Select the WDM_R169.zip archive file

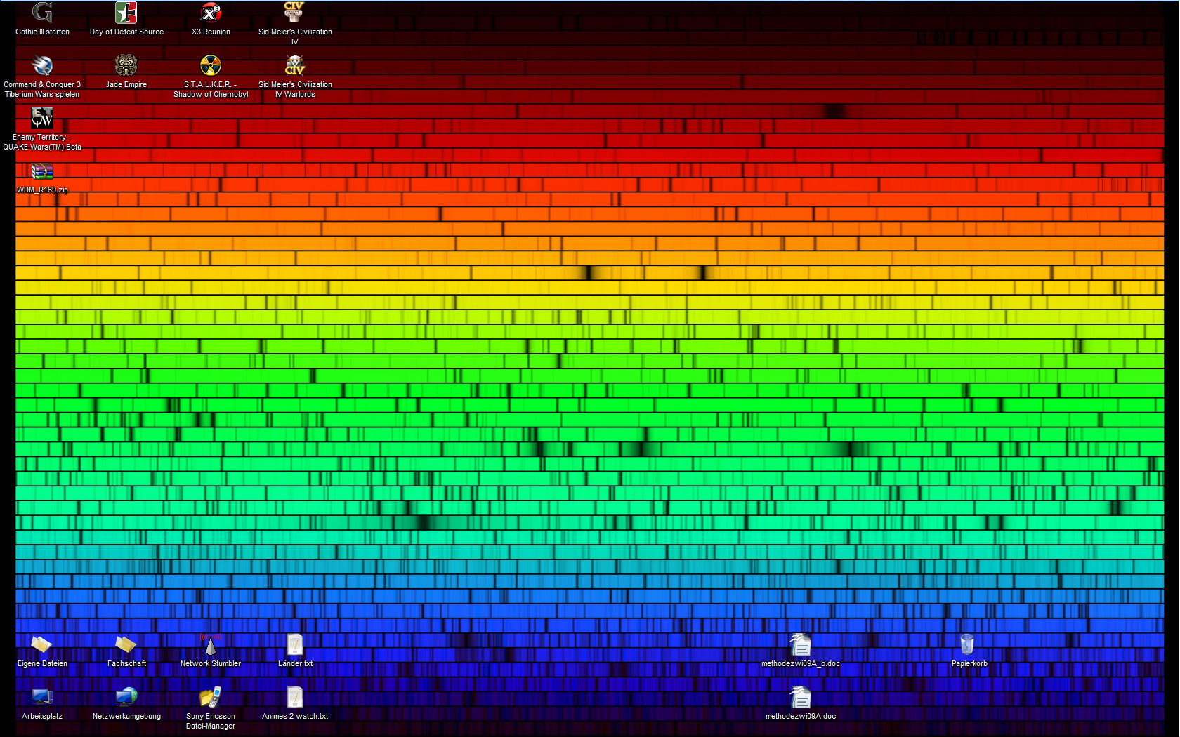pyautogui.click(x=42, y=172)
